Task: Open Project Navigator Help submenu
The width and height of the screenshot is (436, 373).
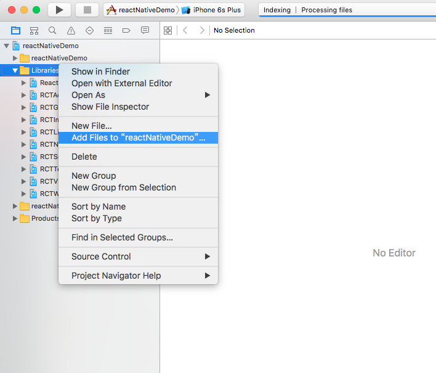Action: [138, 276]
